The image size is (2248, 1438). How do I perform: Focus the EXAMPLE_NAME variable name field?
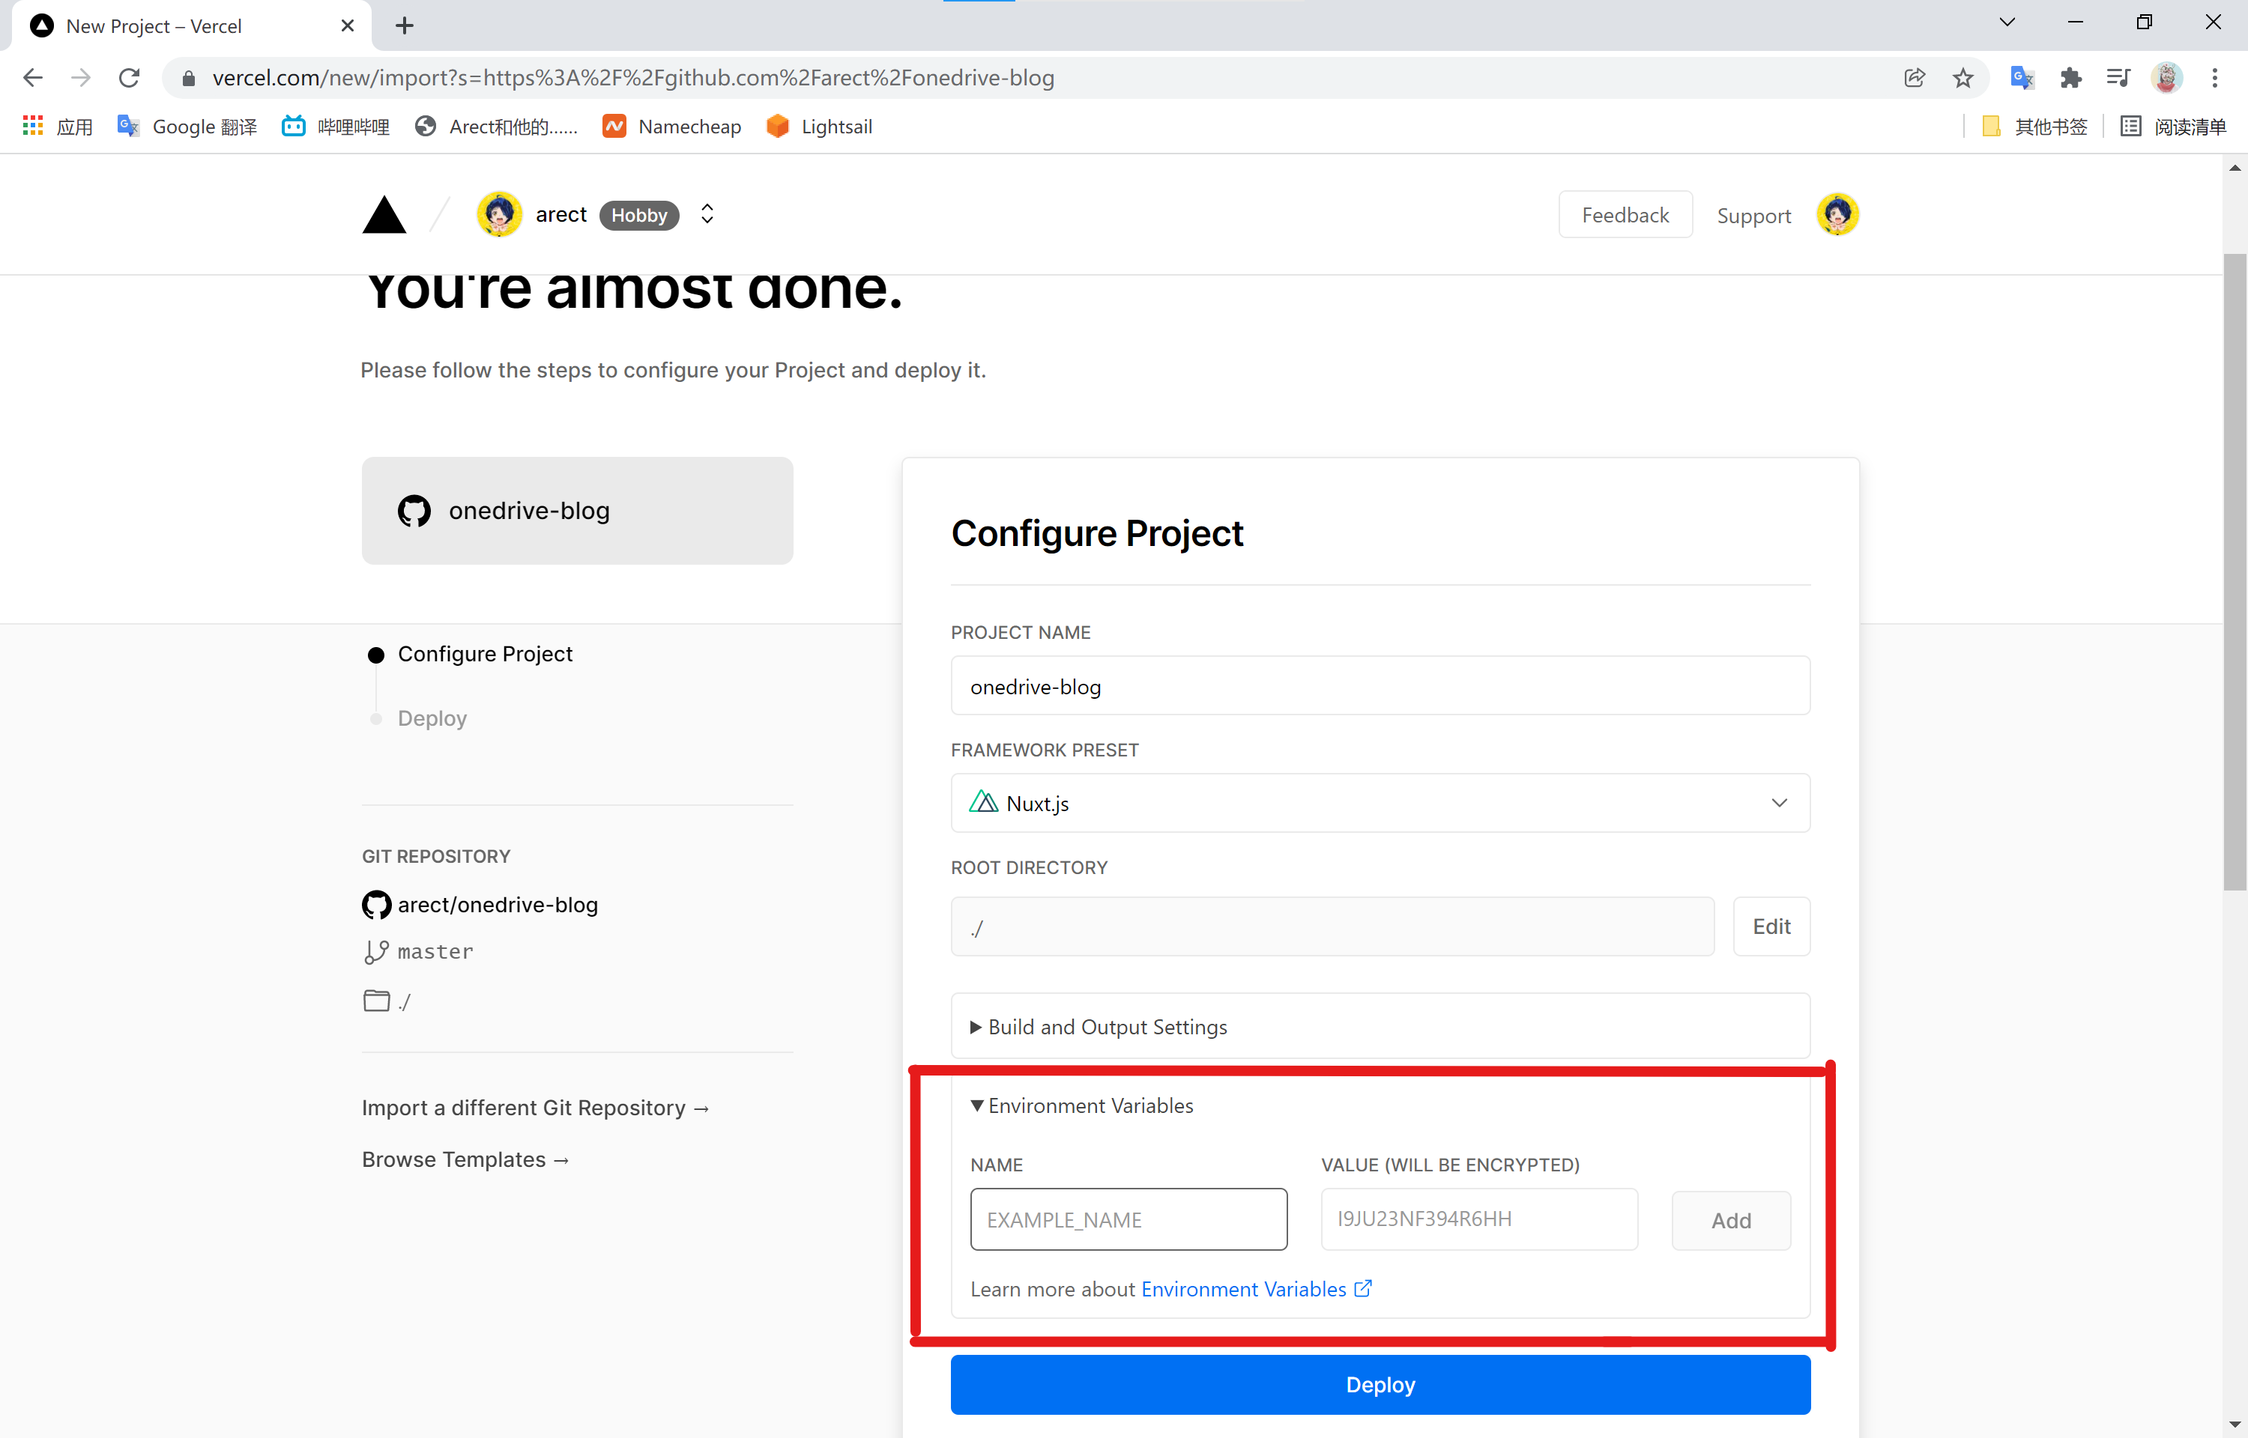tap(1128, 1219)
